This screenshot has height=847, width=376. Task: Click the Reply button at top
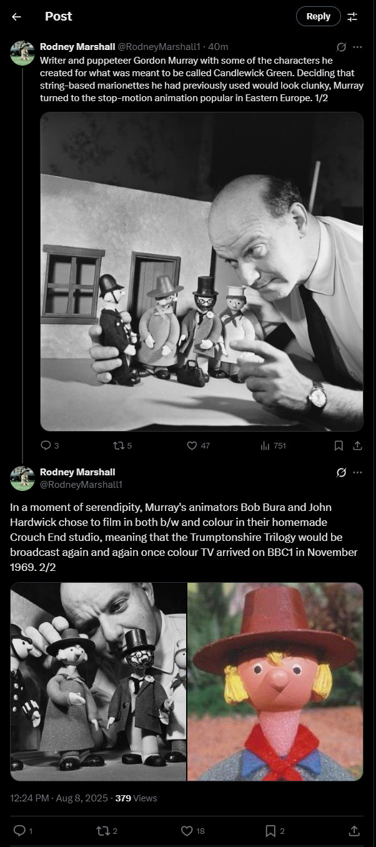click(318, 16)
